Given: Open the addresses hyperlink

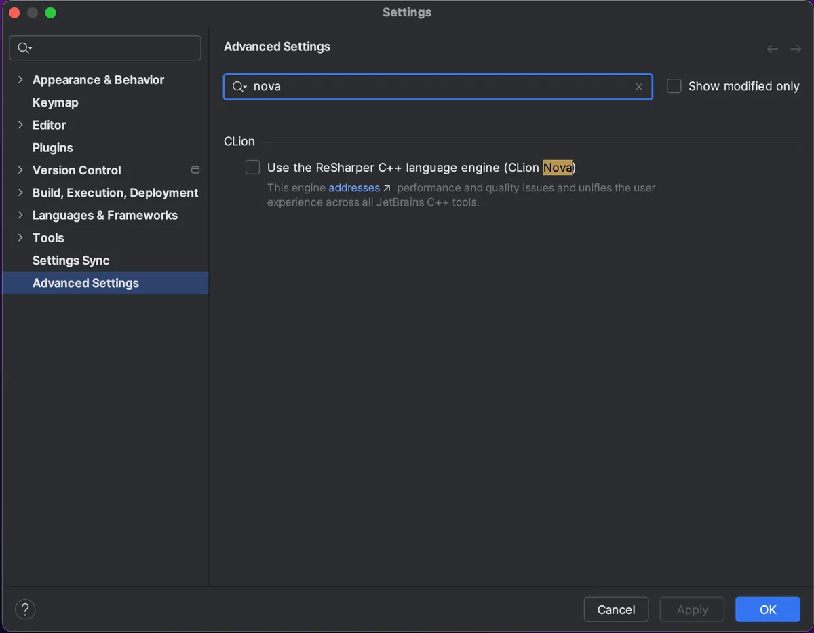Looking at the screenshot, I should point(354,188).
